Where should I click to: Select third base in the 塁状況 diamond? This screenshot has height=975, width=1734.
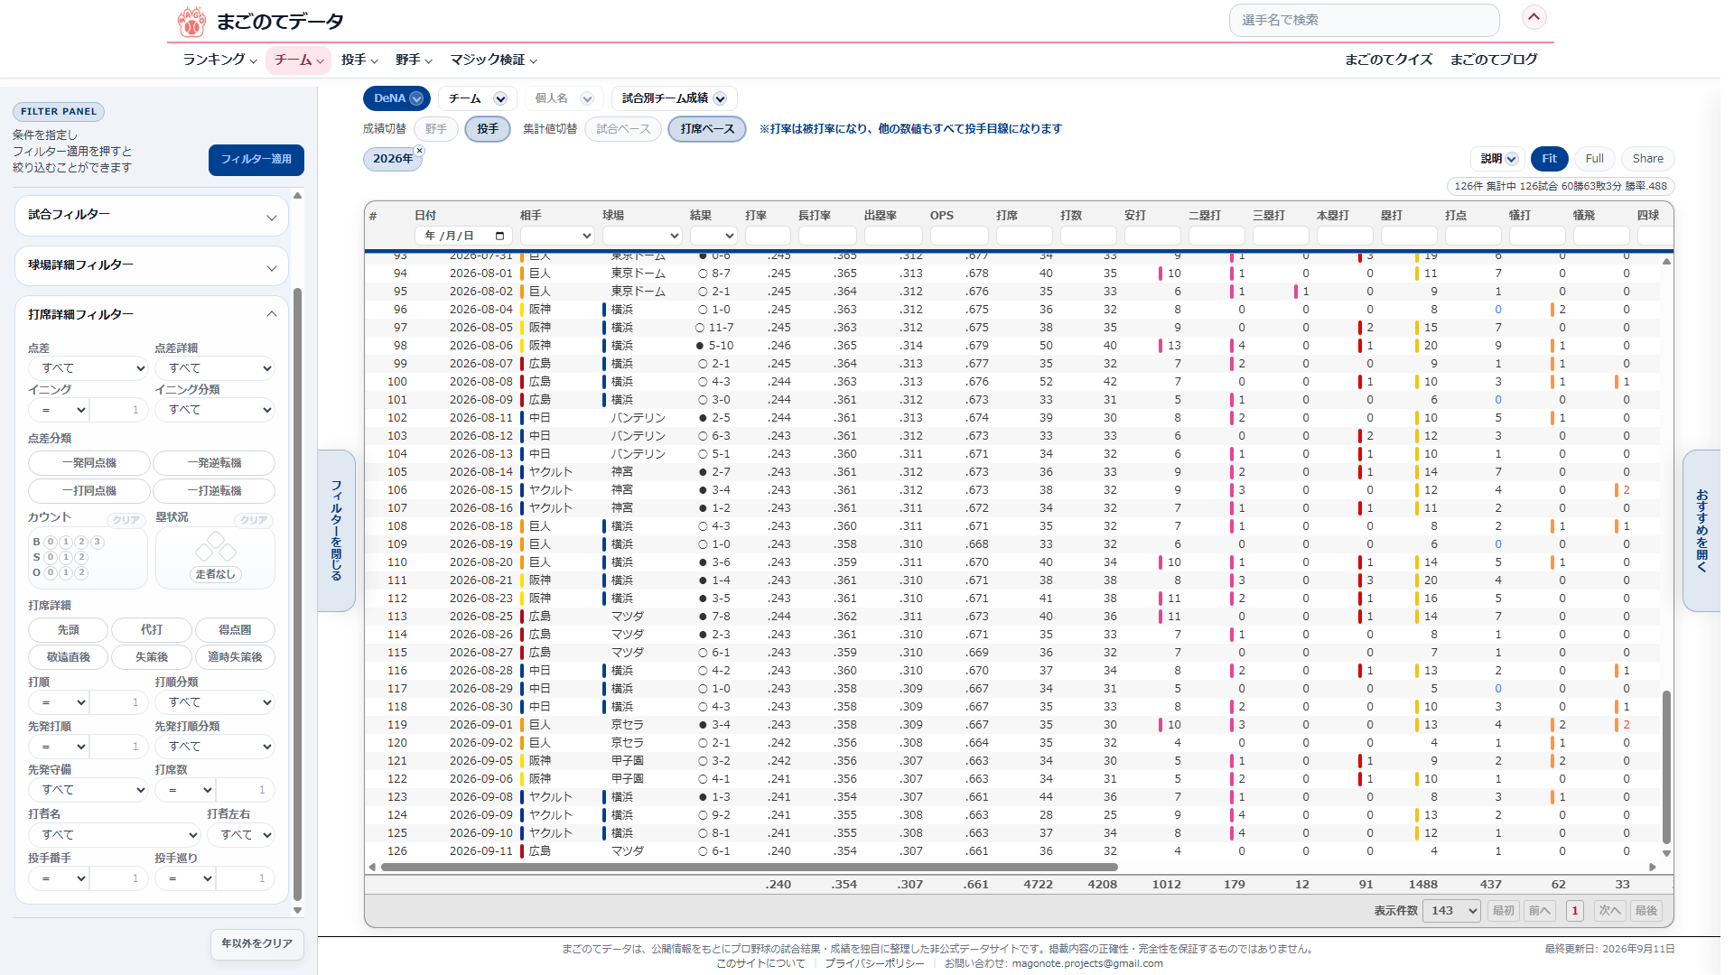[204, 551]
